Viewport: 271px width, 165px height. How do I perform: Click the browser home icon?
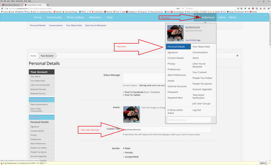(x=249, y=8)
